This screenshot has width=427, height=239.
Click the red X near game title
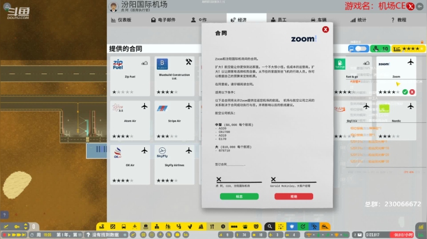point(410,7)
